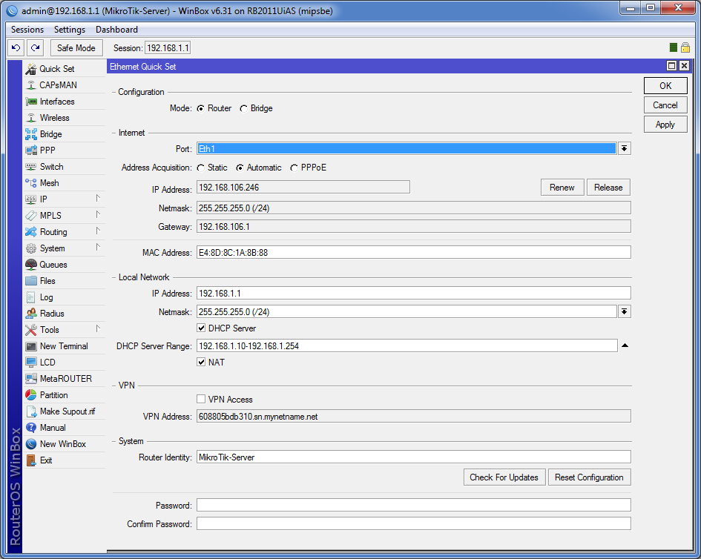This screenshot has width=701, height=559.
Task: Click the green load indicator icon
Action: [x=674, y=47]
